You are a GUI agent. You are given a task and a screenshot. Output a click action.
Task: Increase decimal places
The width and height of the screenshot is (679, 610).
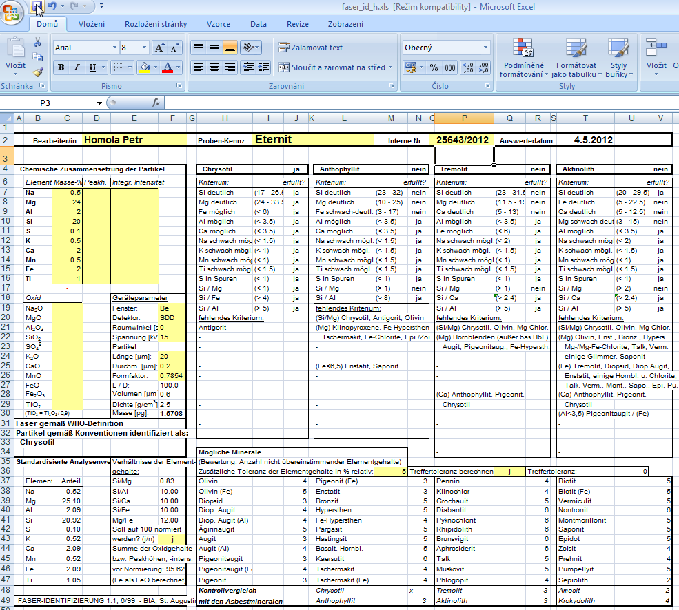coord(468,67)
